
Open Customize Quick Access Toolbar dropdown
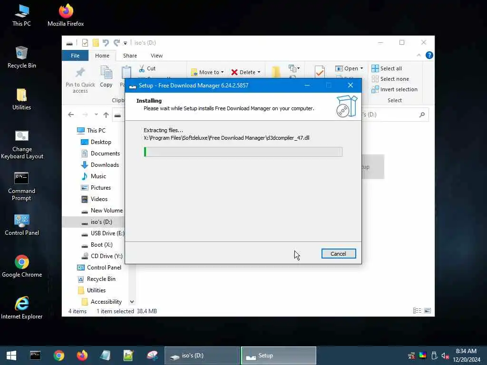tap(125, 43)
